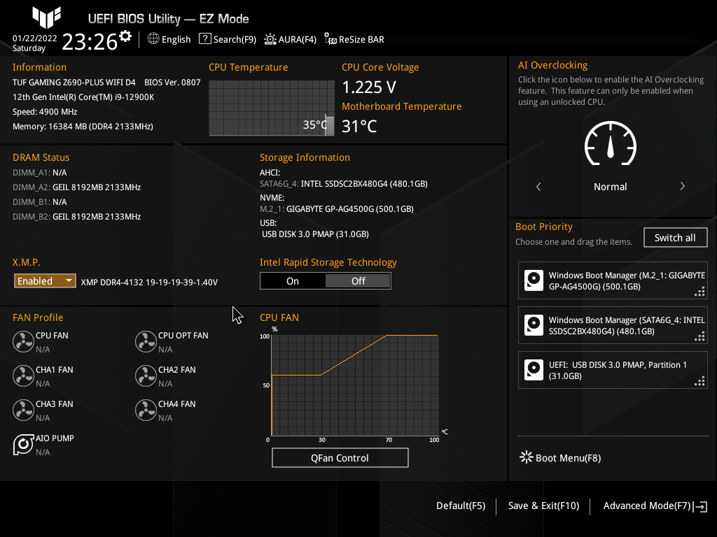717x537 pixels.
Task: Click the CPU OPT FAN icon
Action: coord(146,341)
